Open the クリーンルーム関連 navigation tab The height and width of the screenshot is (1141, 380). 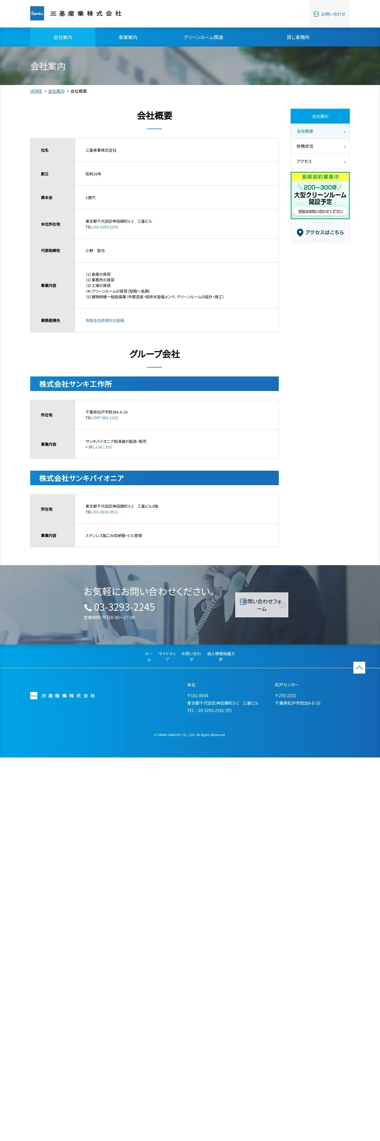pyautogui.click(x=203, y=37)
